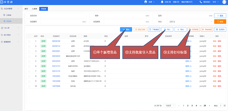Click the 分类库 grid icon in sidebar
This screenshot has width=228, height=111.
[x=4, y=15]
